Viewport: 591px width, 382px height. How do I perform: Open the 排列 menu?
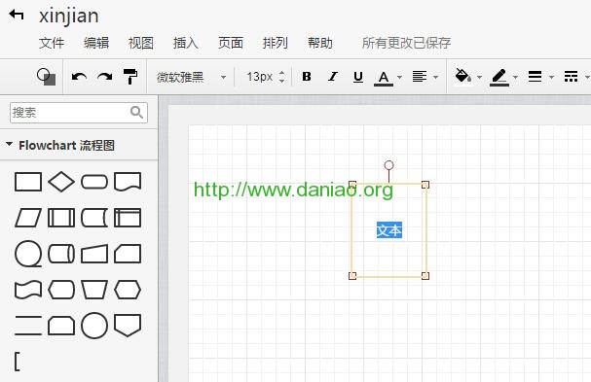click(276, 43)
